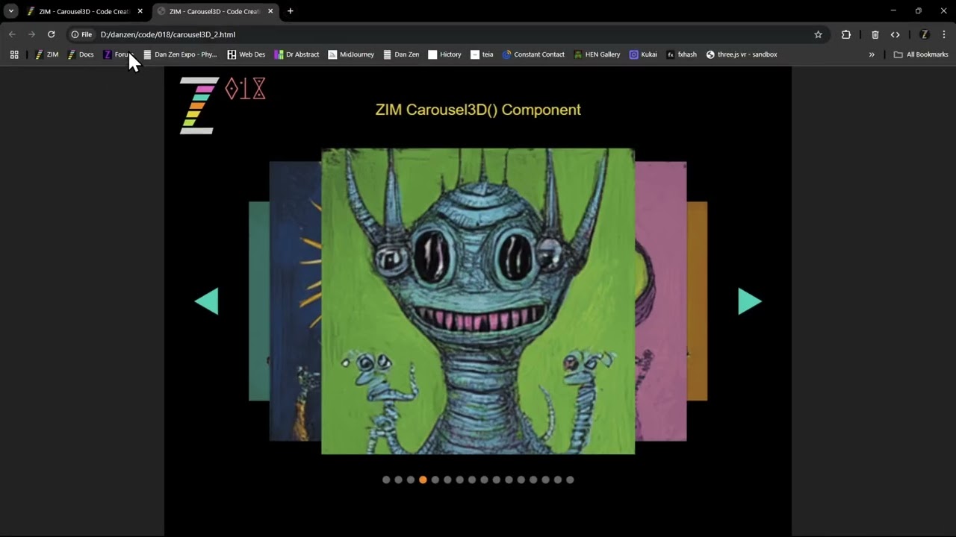Select the last carousel indicator dot
Screen dimensions: 956x537
[x=570, y=480]
